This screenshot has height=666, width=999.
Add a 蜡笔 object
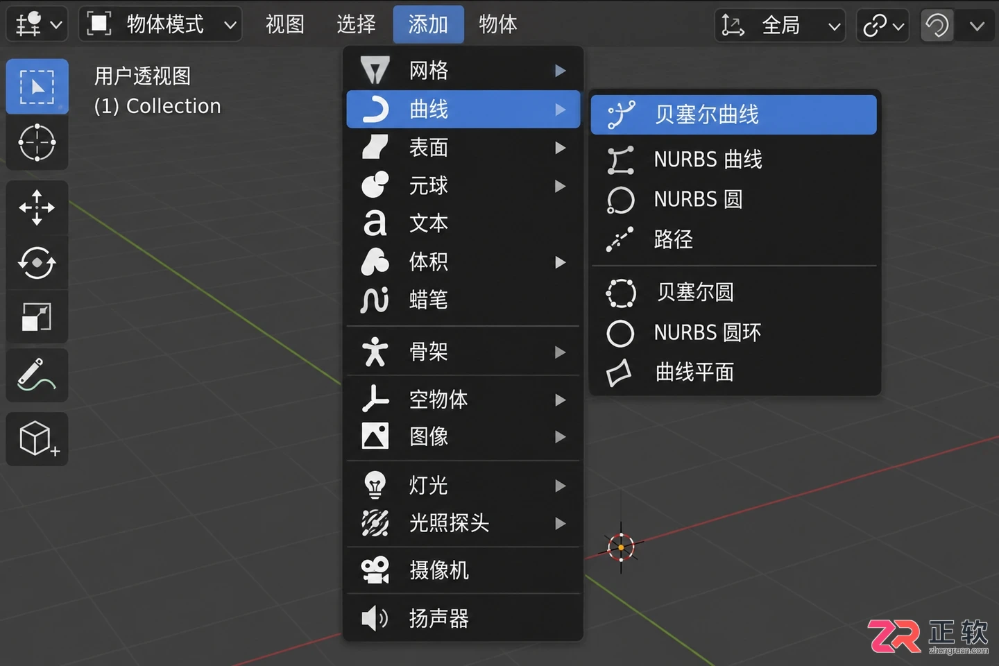point(463,300)
